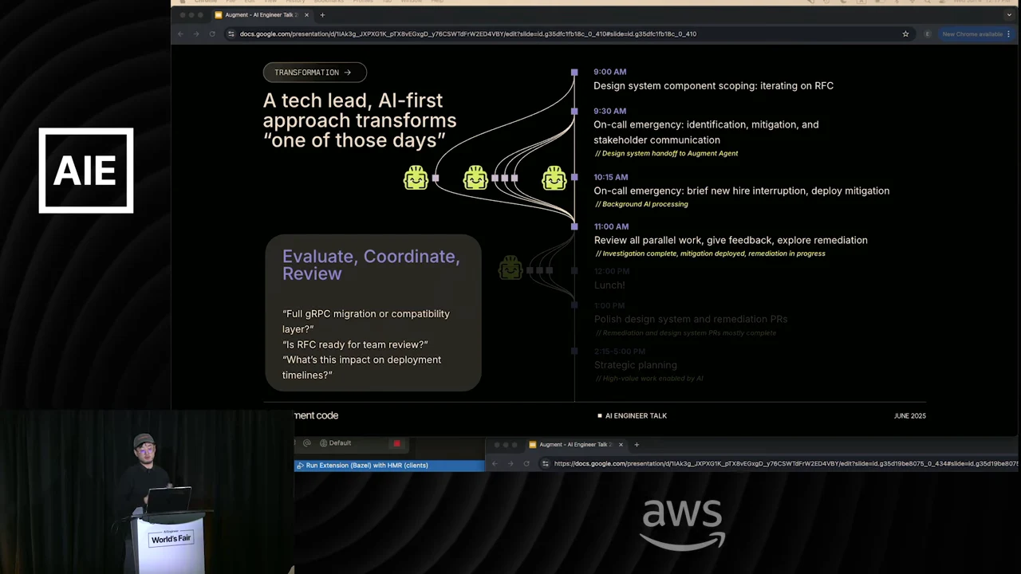Select the 9:00 AM timeline node

pos(574,73)
